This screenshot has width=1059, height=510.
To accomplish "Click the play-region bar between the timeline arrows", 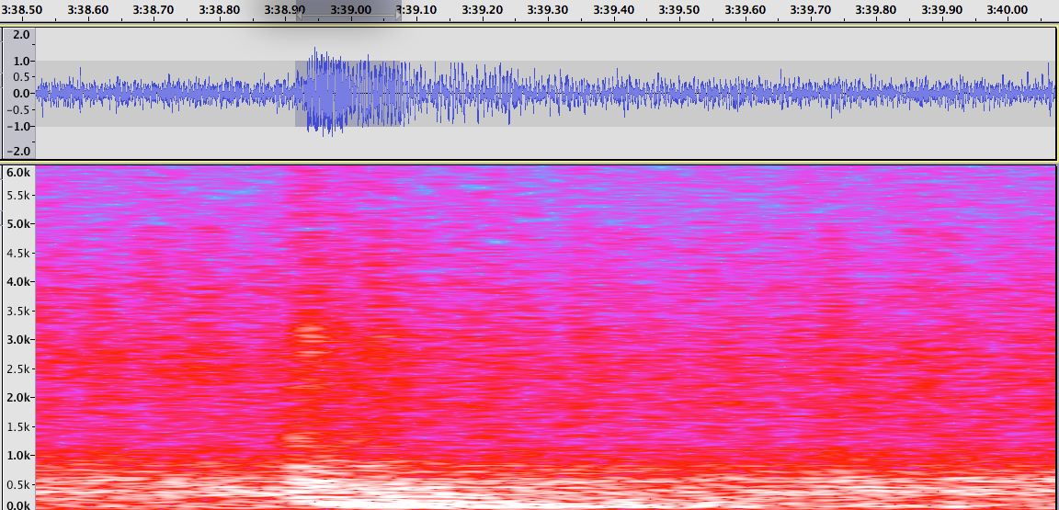I will click(x=348, y=16).
